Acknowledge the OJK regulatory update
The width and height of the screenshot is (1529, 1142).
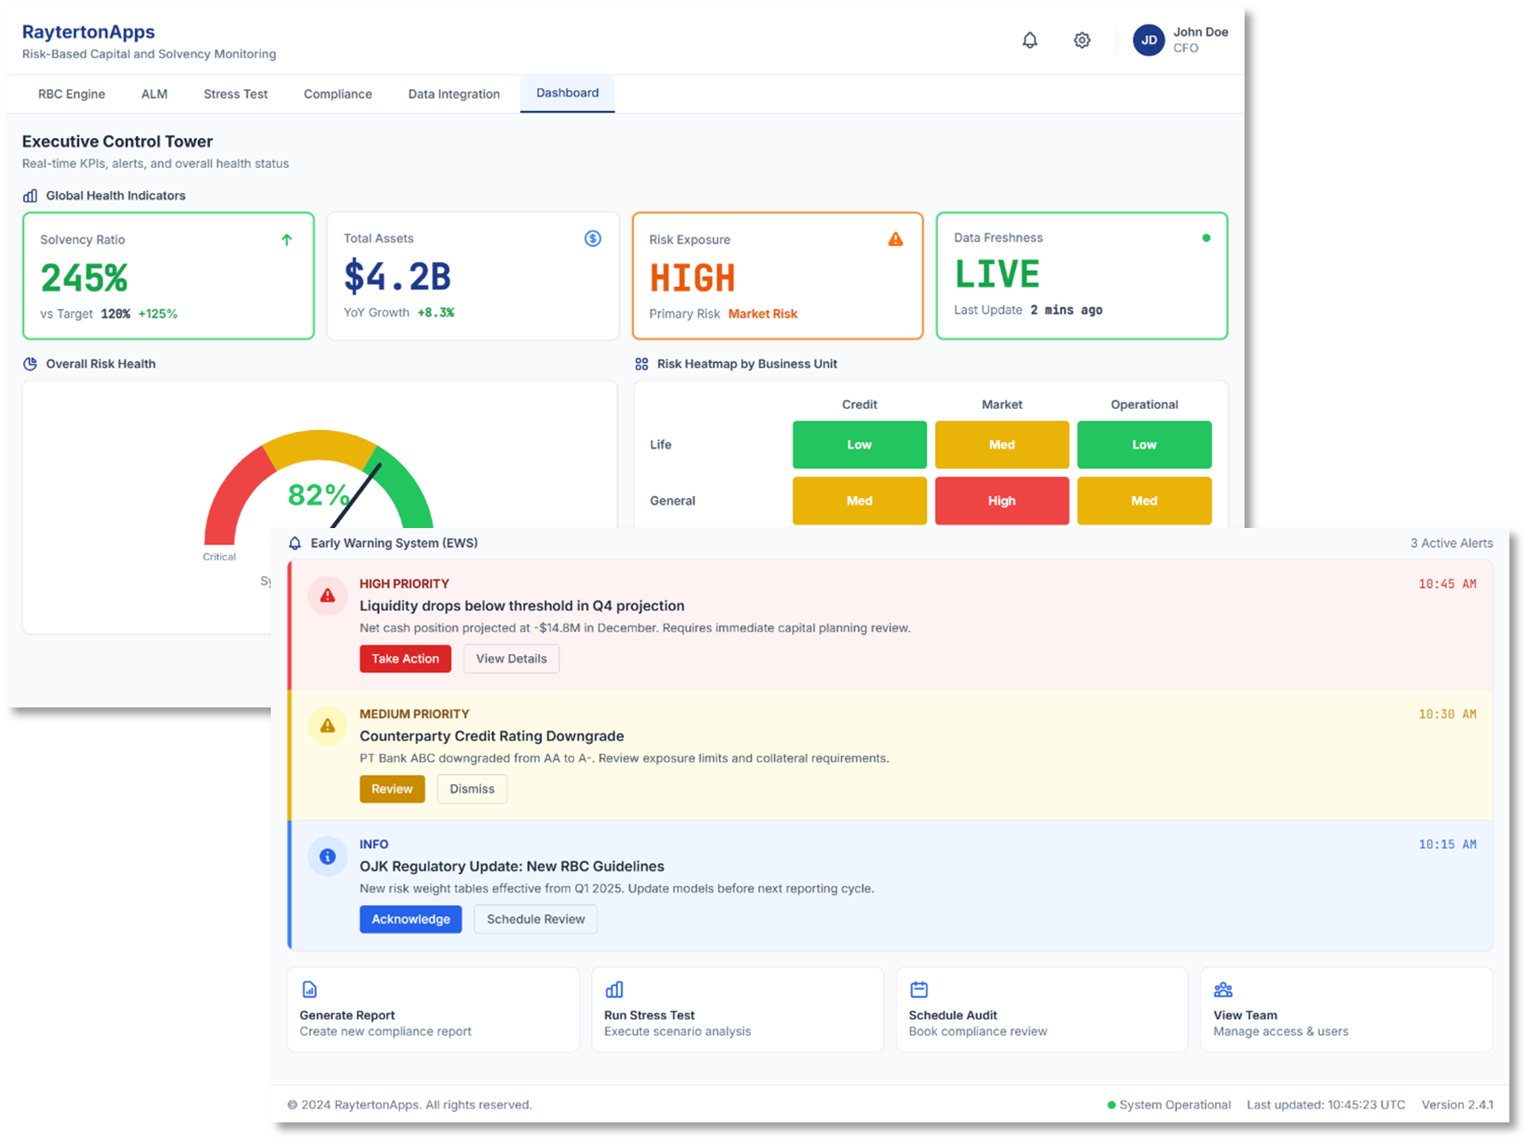click(410, 919)
